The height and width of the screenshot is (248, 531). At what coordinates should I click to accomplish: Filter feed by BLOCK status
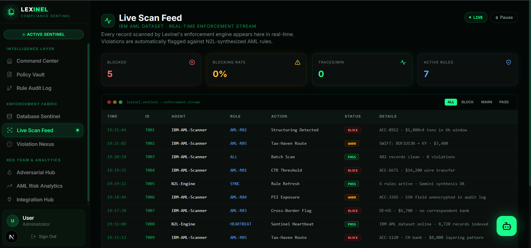(x=467, y=102)
